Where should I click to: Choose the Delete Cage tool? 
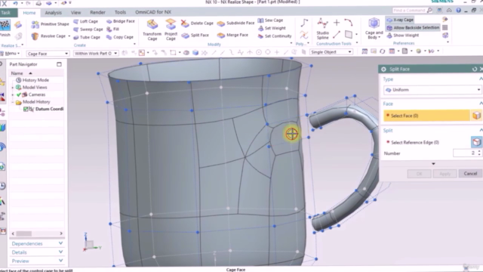197,23
